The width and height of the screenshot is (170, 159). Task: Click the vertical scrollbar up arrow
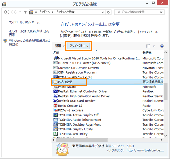(x=166, y=52)
